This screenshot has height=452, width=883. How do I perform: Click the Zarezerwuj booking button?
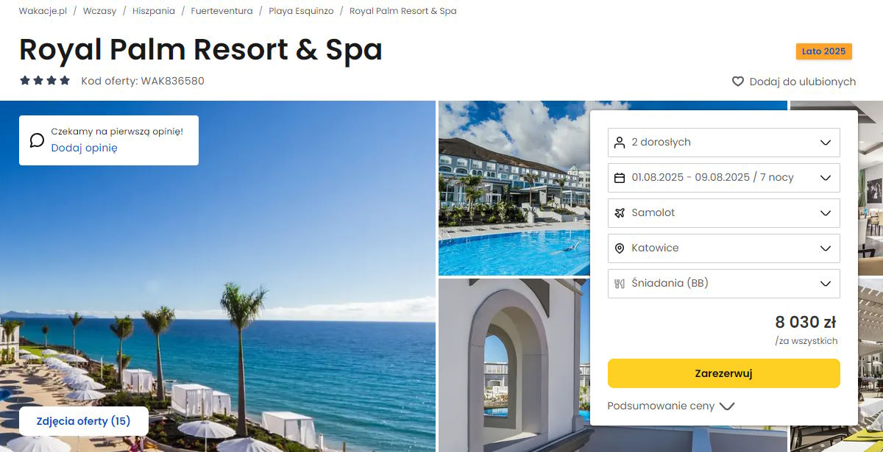[x=724, y=373]
